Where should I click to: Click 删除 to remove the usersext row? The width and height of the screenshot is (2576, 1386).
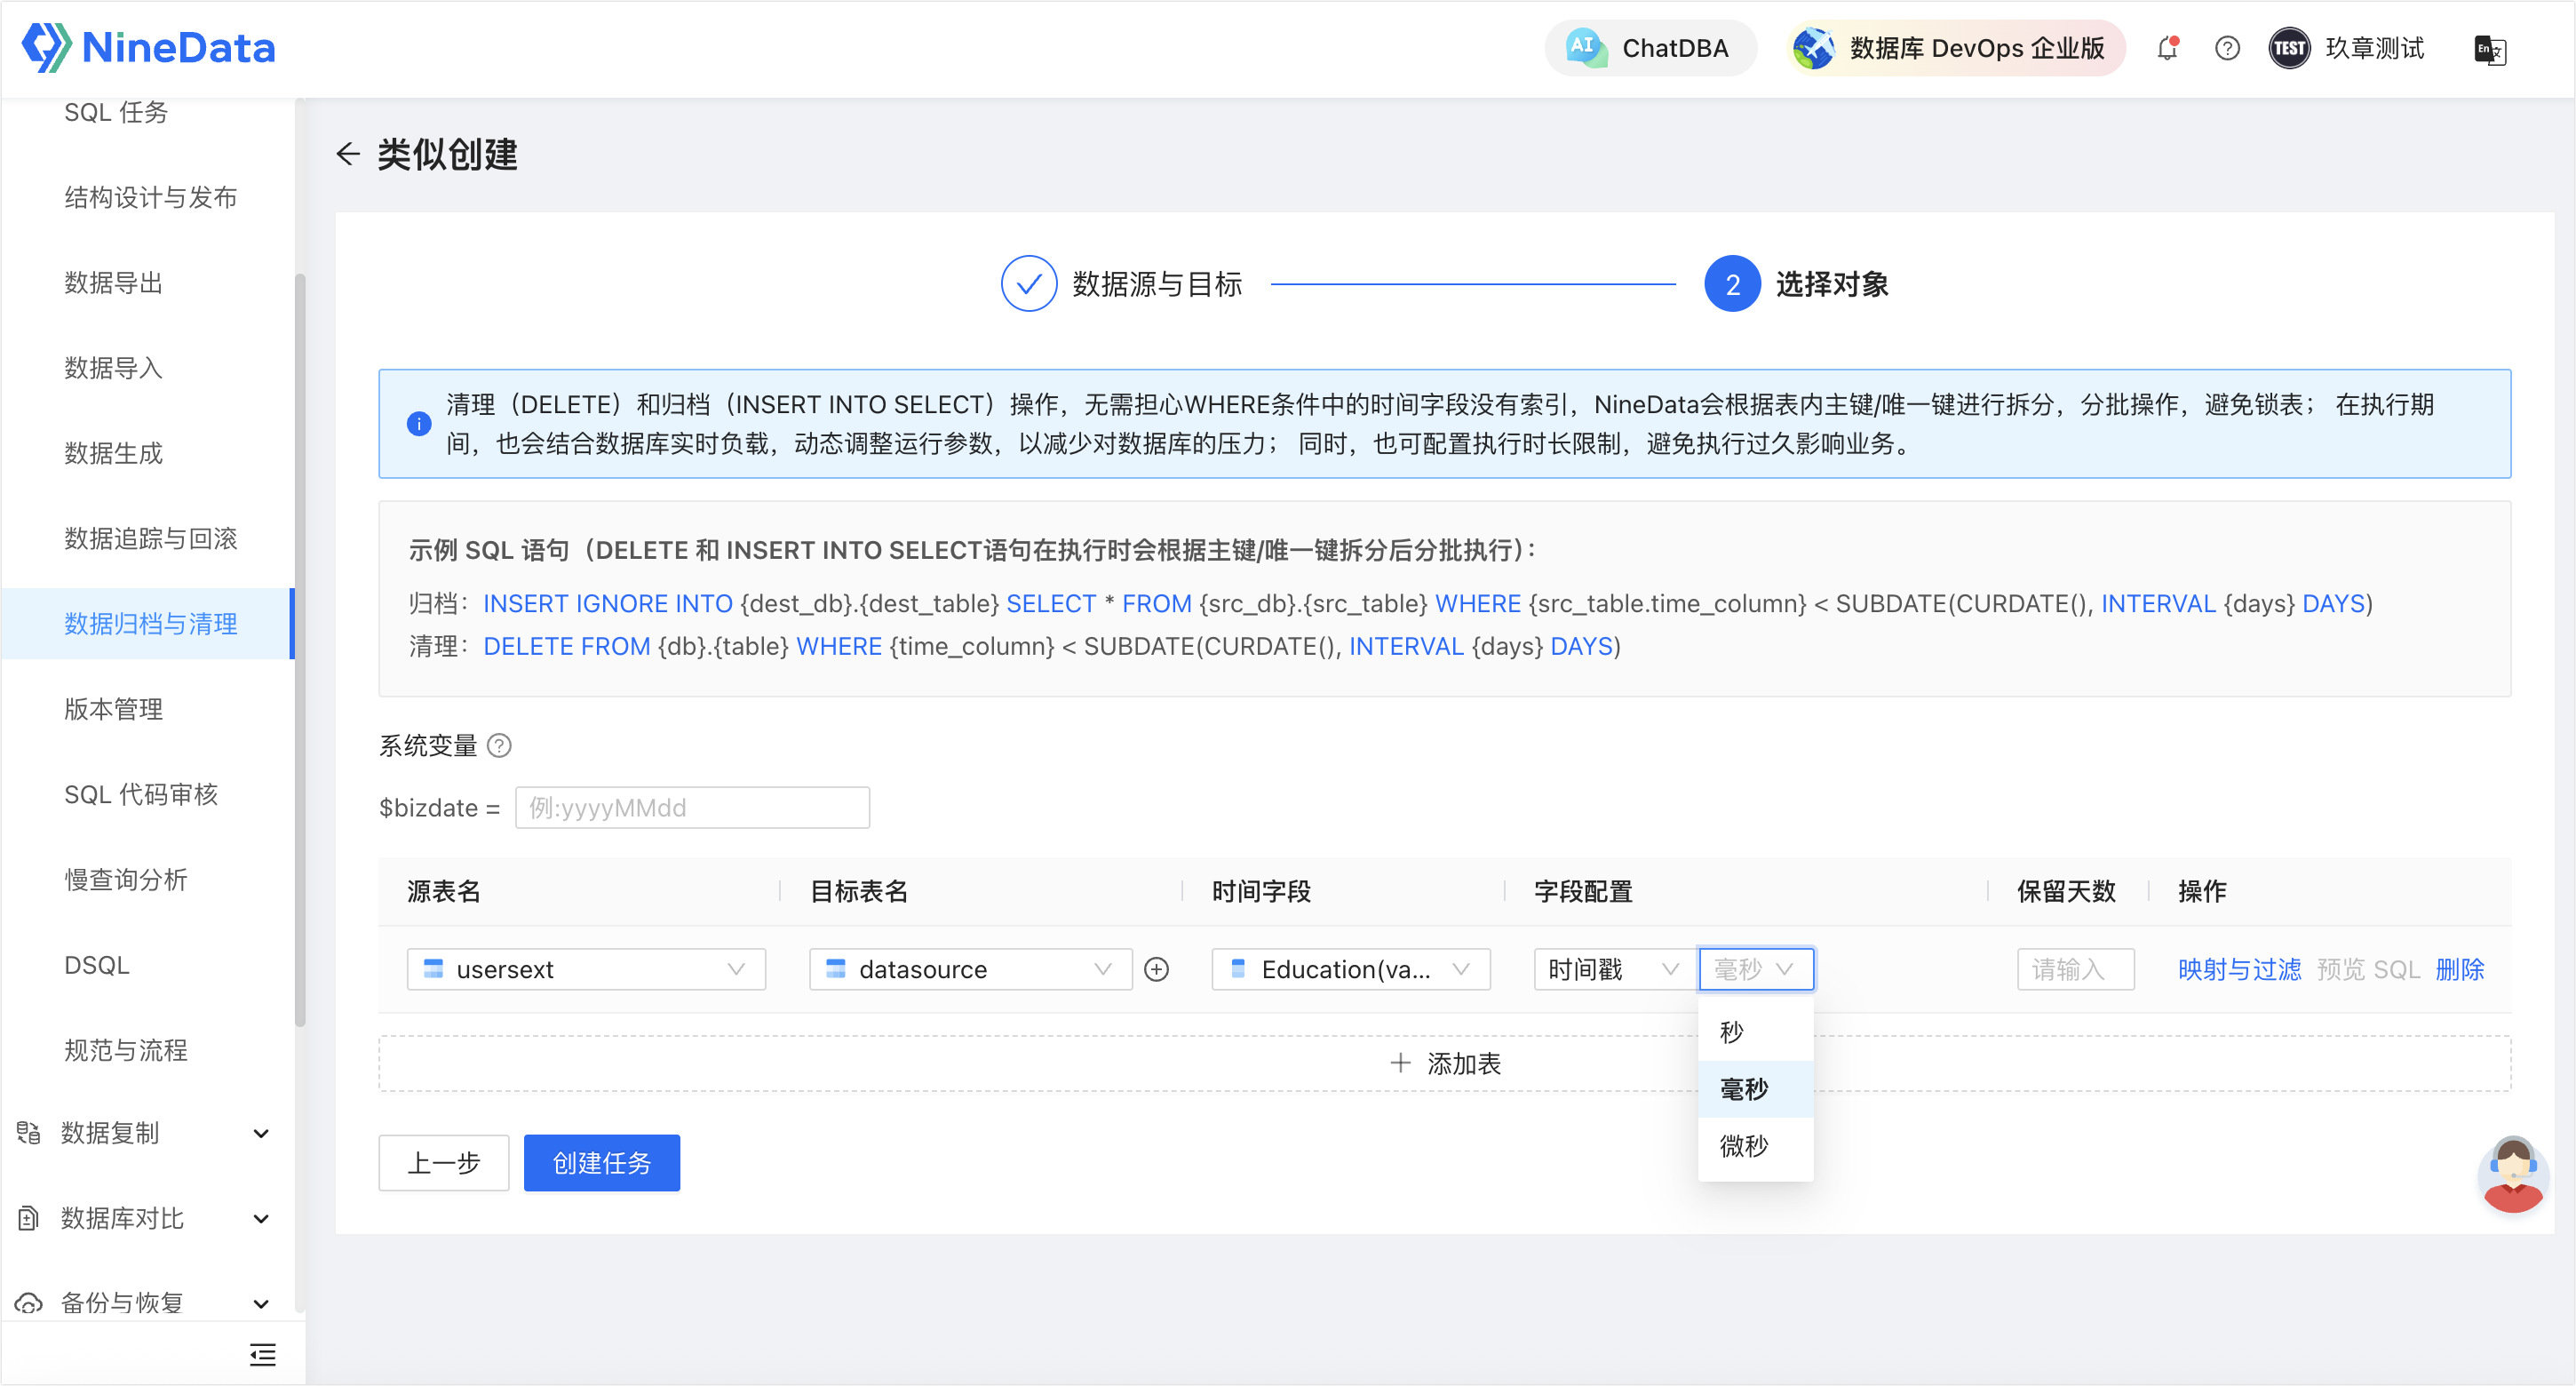[2459, 970]
